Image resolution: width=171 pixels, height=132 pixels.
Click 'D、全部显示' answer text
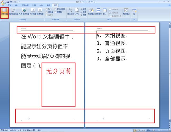pos(111,59)
